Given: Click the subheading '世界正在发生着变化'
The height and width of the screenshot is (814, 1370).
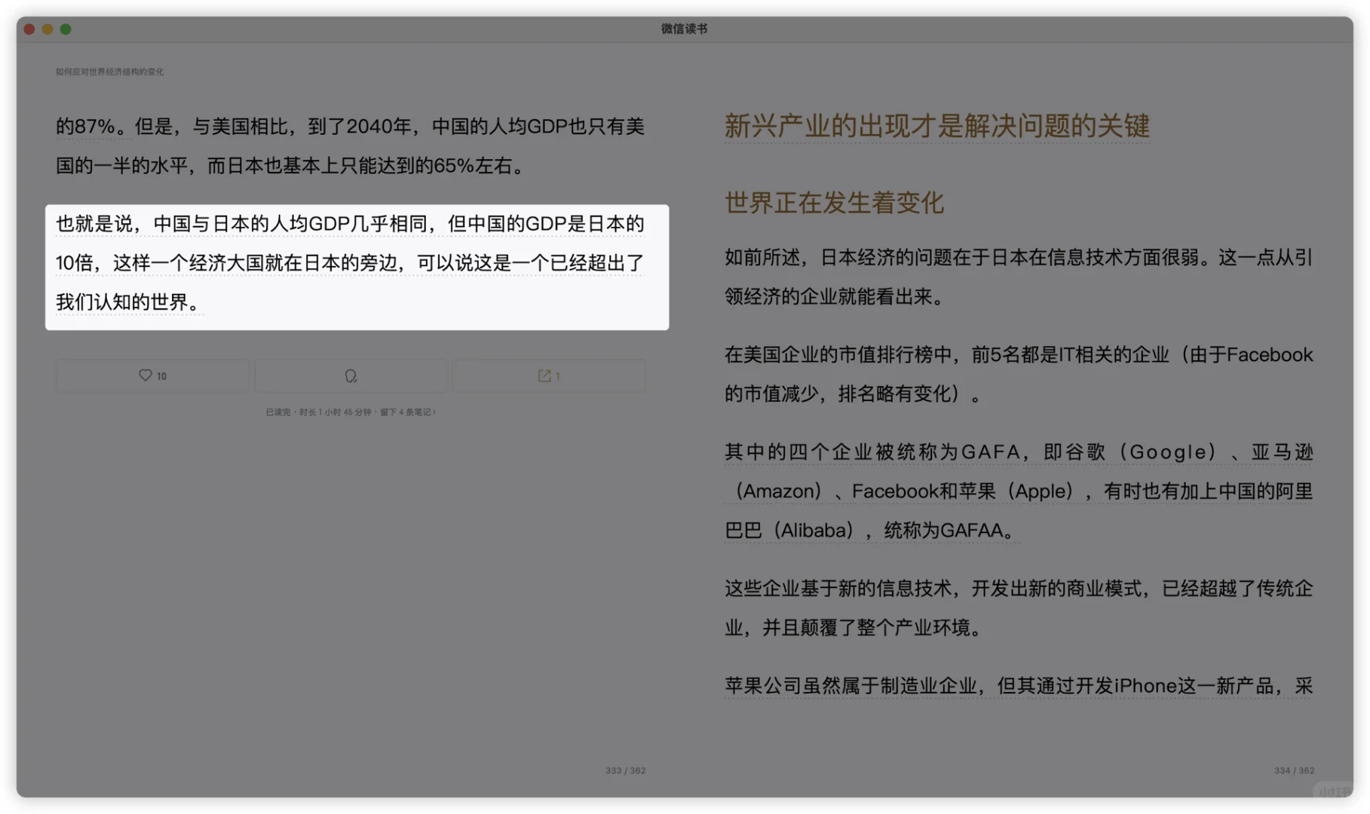Looking at the screenshot, I should click(x=834, y=203).
